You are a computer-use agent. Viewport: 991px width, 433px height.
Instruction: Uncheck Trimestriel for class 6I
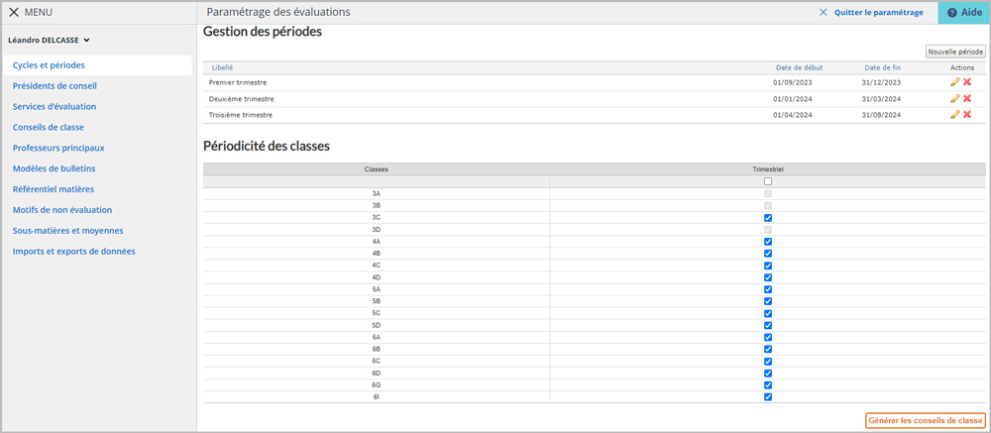768,397
